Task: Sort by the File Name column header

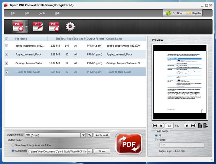Action: 31,39
